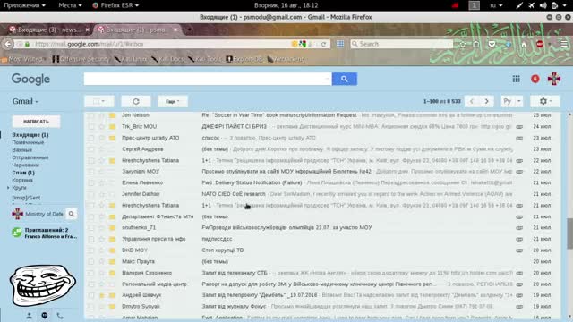Expand the Gmail dropdown label

[25, 101]
